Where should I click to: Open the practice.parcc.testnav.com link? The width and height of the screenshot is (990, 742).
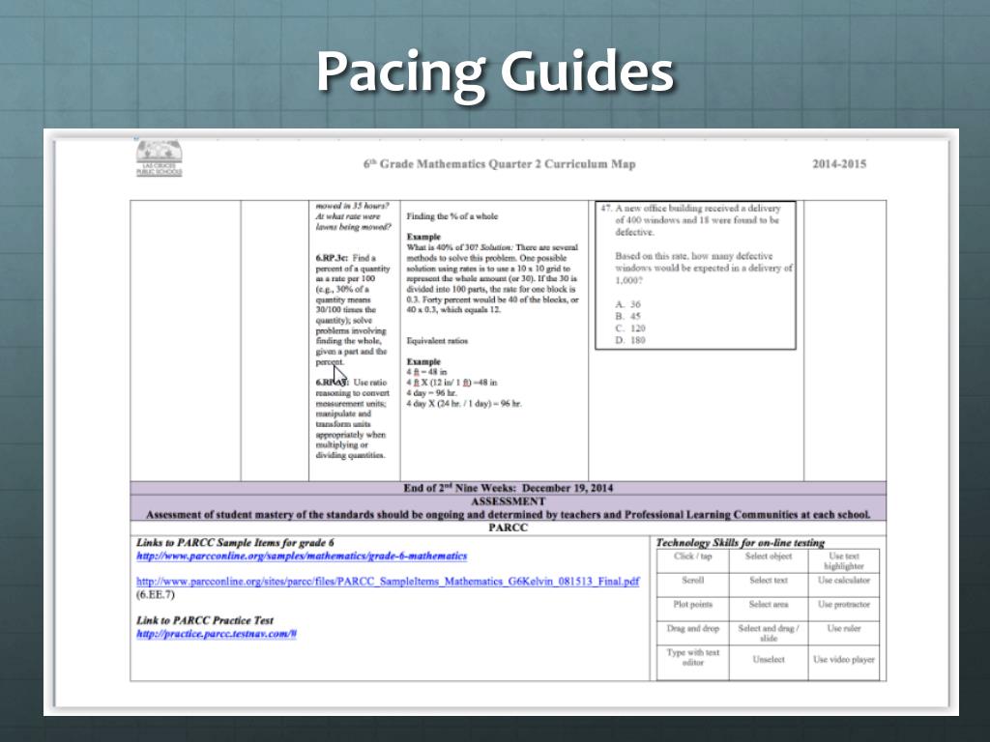click(x=217, y=634)
